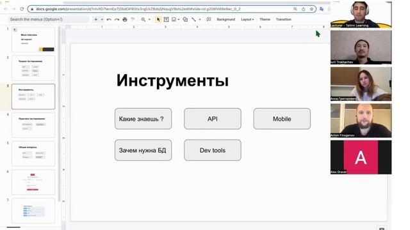Click the Add comment icon

(x=209, y=19)
